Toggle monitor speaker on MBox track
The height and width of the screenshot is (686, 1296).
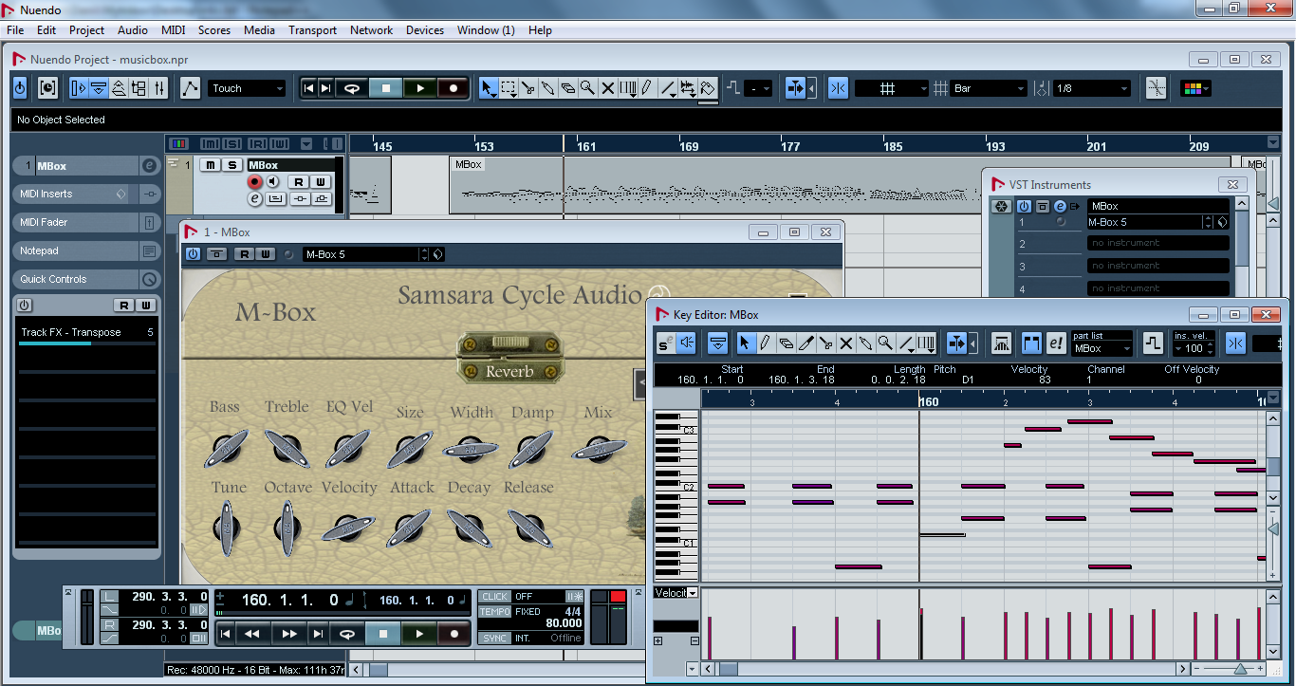click(x=273, y=181)
